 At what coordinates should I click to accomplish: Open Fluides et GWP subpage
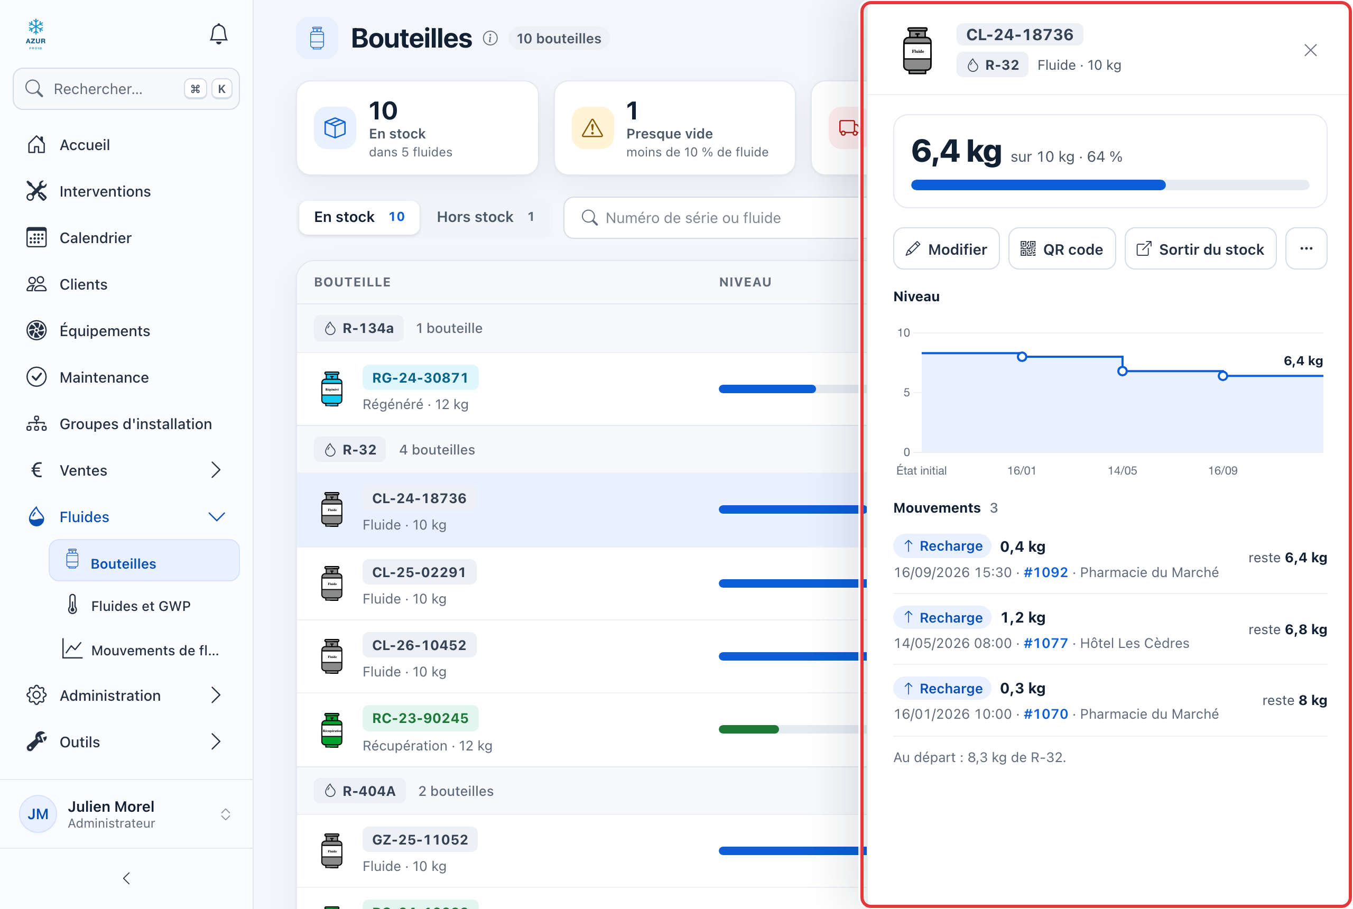pyautogui.click(x=144, y=606)
